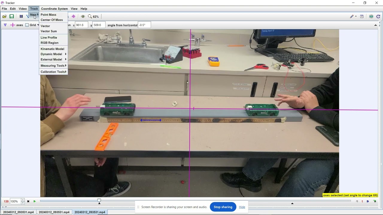Open the Coordinate System menu

point(54,9)
